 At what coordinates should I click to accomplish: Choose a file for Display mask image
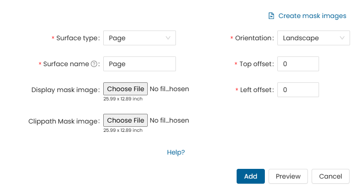[x=125, y=89]
